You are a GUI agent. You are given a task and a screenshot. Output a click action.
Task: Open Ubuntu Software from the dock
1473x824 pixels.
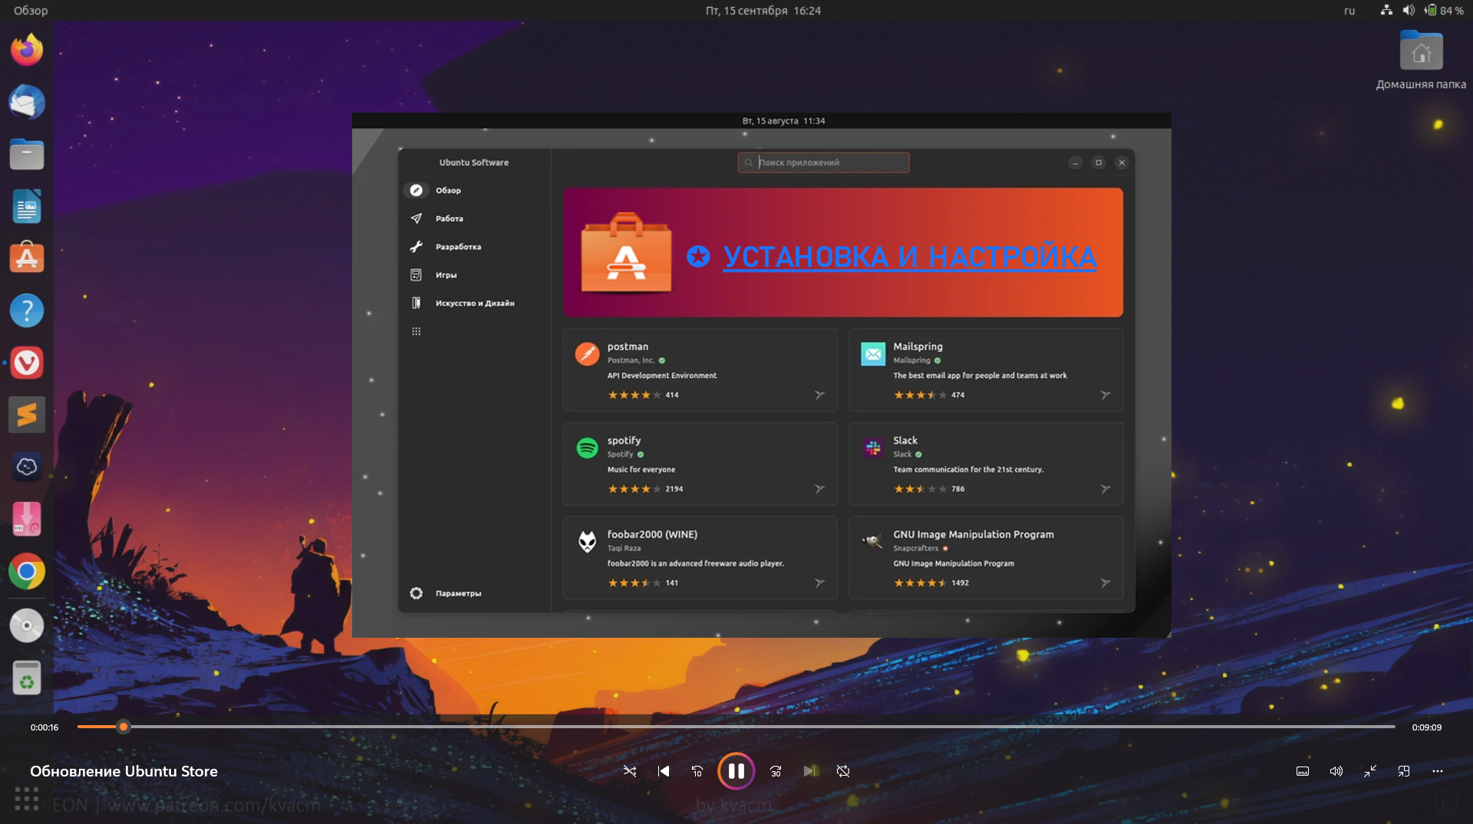(27, 258)
